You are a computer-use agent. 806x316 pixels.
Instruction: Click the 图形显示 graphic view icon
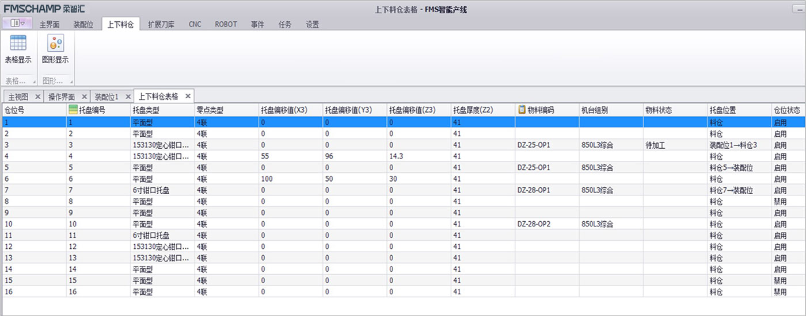pos(55,44)
